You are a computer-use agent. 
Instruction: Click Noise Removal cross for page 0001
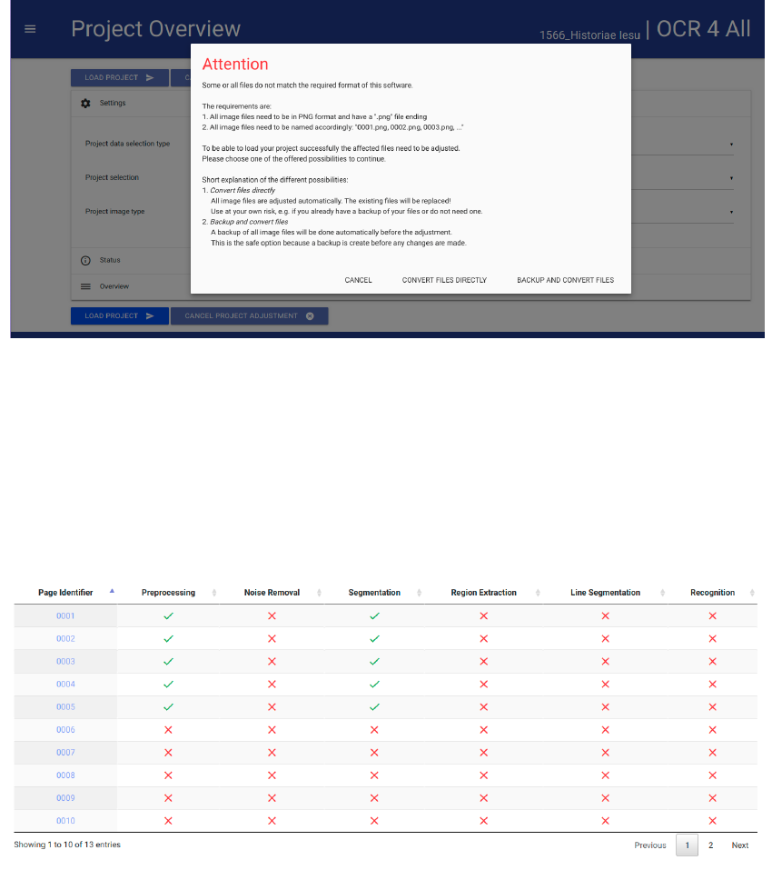[272, 615]
